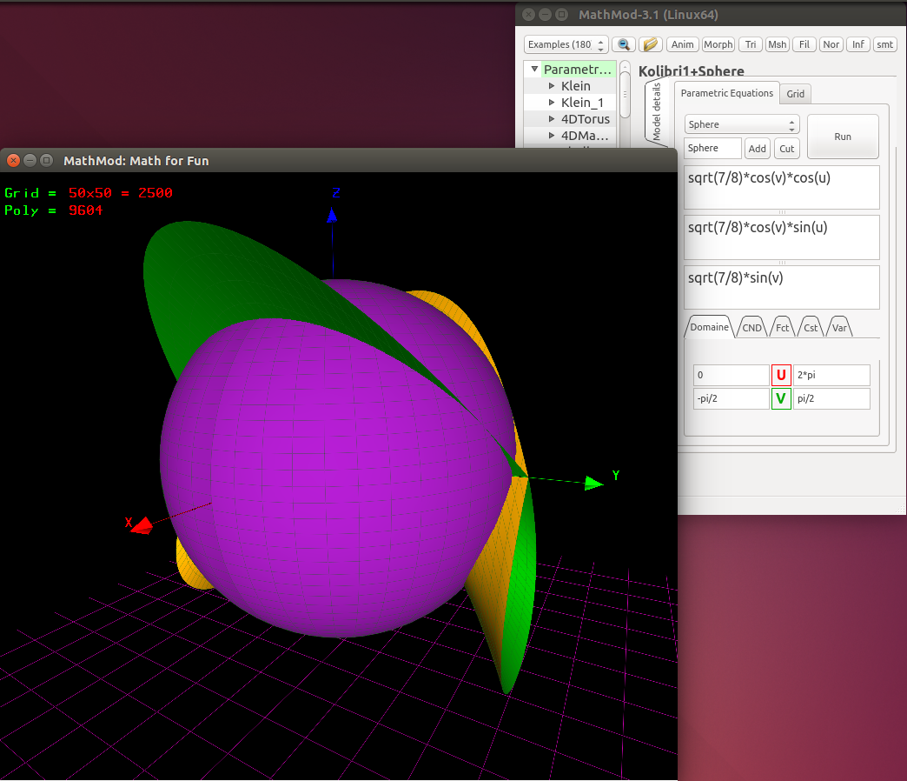907x781 pixels.
Task: Switch to the Grid tab
Action: point(795,94)
